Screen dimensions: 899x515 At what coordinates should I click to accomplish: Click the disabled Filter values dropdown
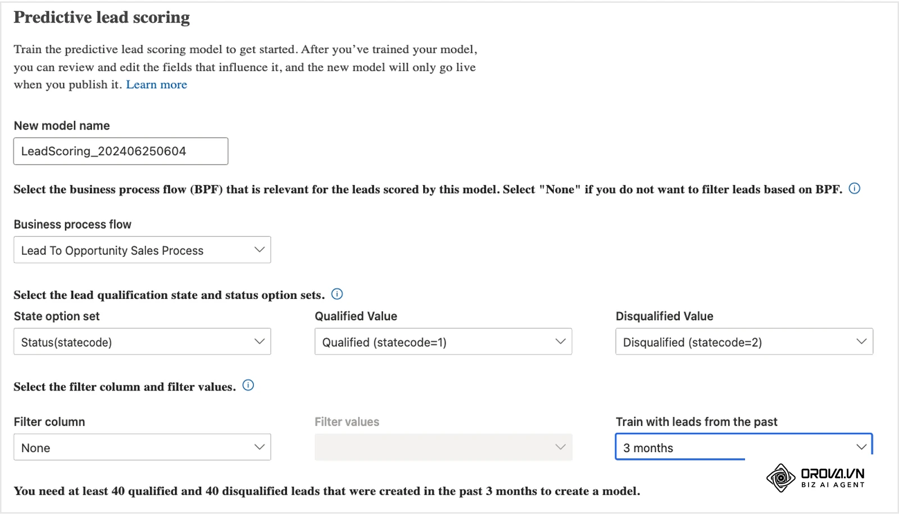click(x=443, y=447)
